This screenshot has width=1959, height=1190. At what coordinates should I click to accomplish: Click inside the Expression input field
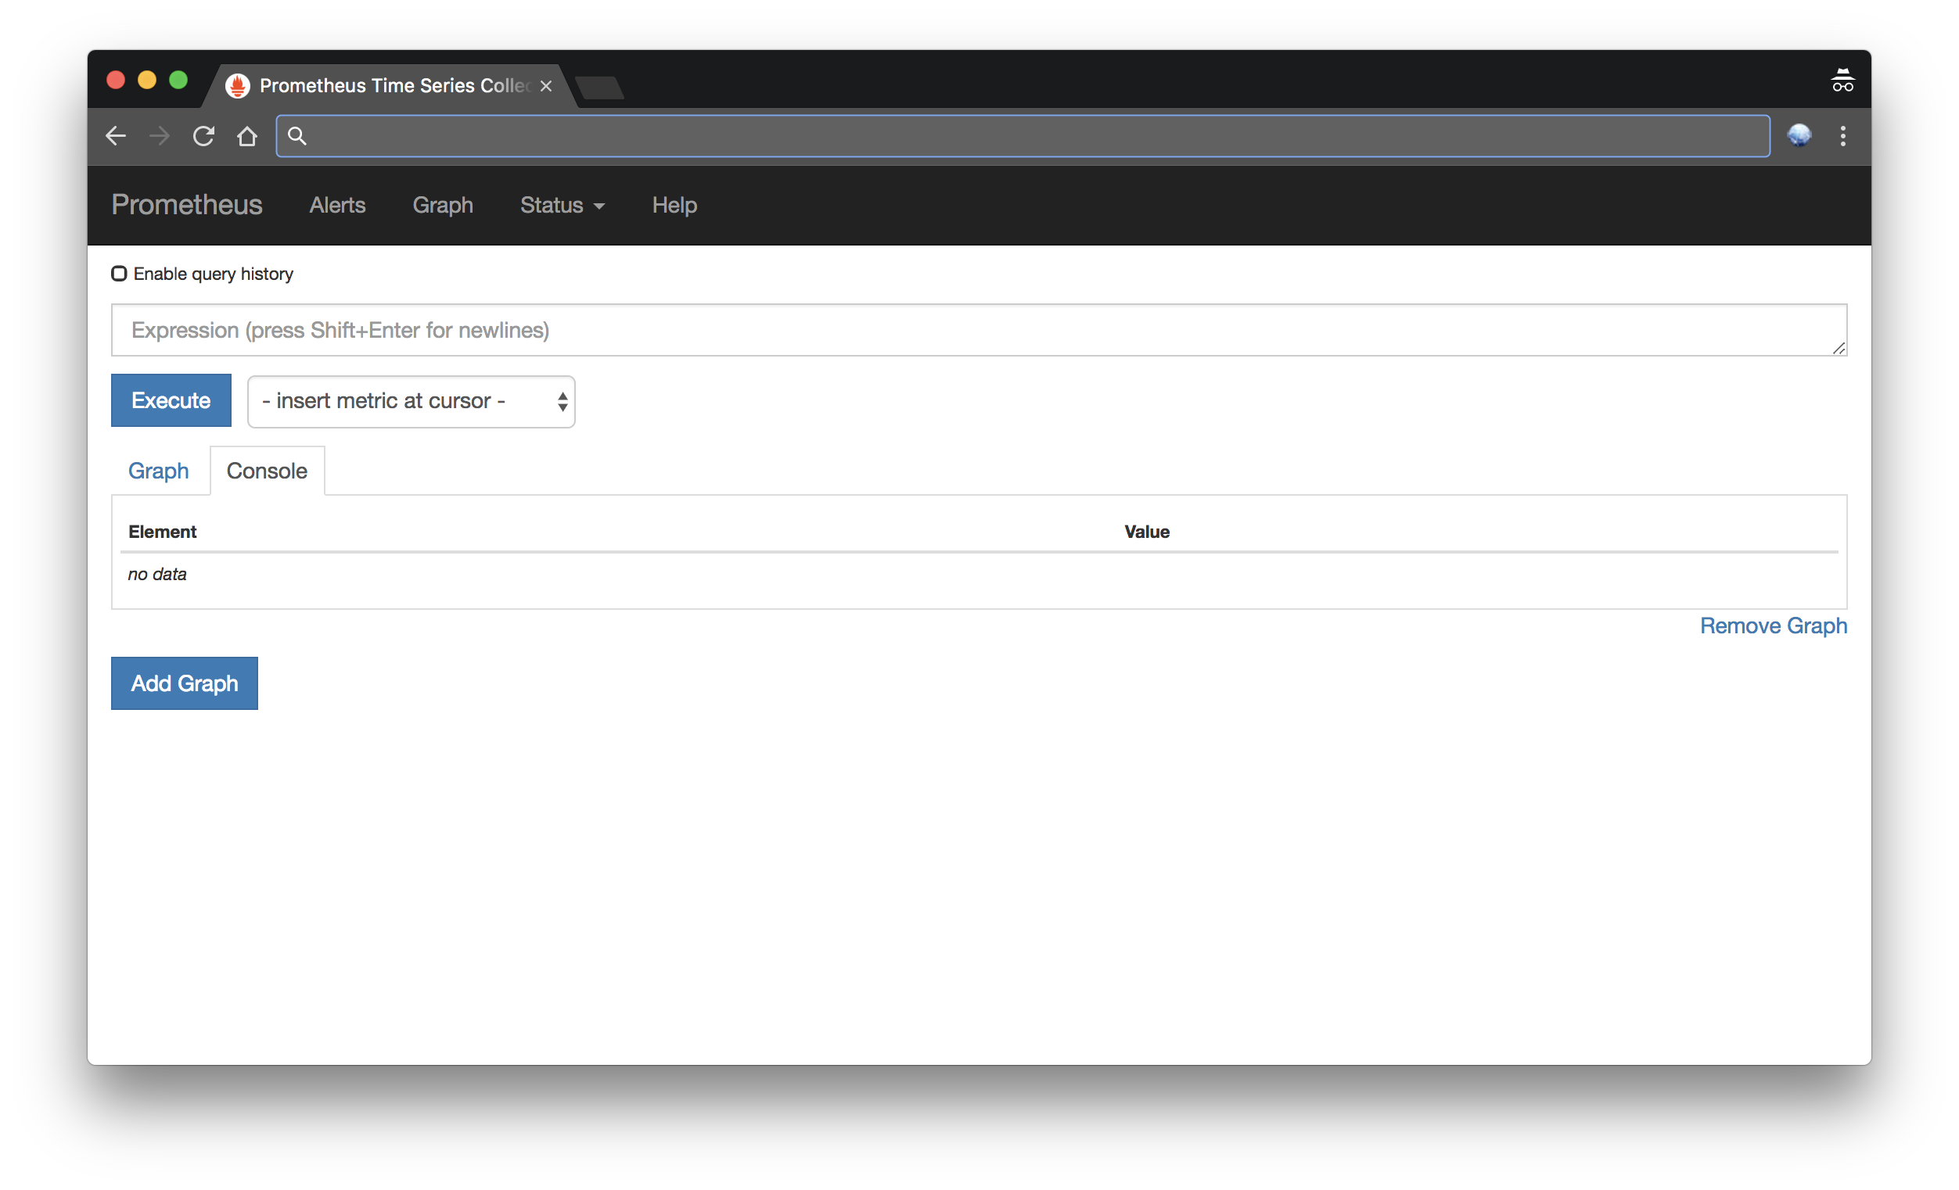(x=978, y=330)
